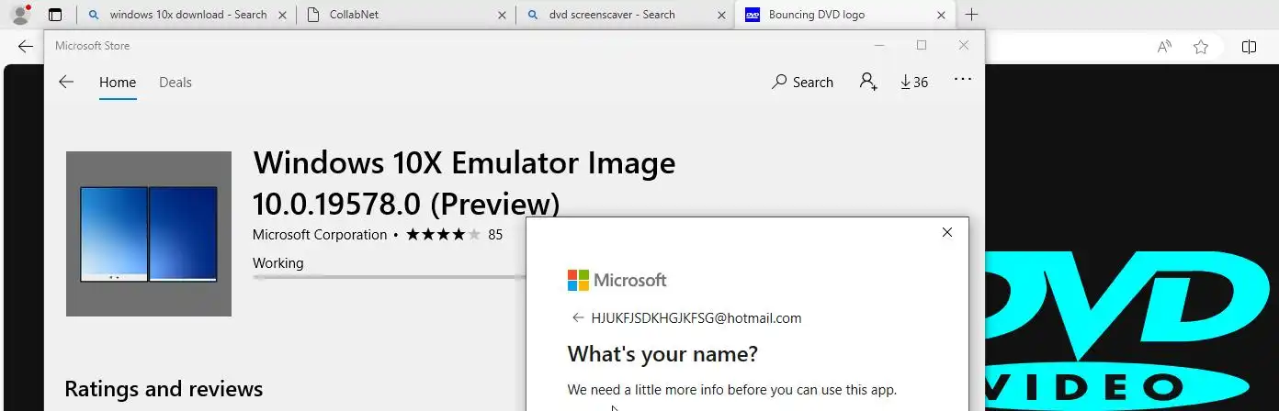Maximize the Microsoft Store window
Screen dimensions: 1279x411
click(x=922, y=46)
